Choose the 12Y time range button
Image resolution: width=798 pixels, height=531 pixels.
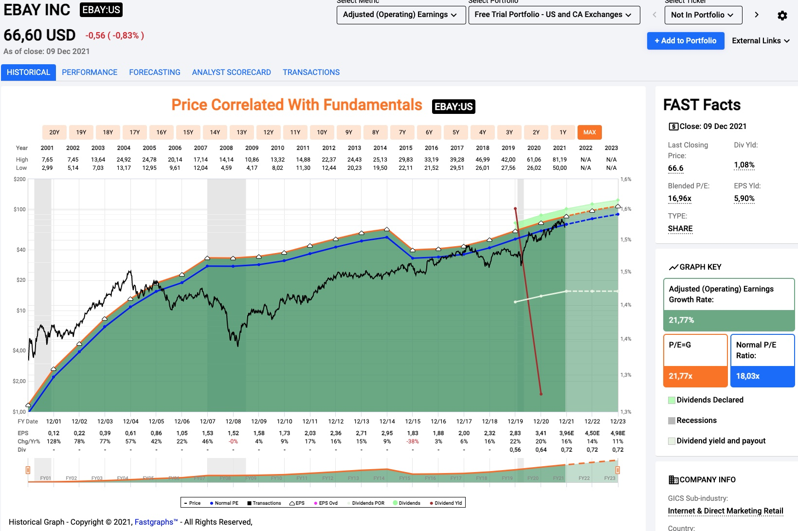coord(269,132)
